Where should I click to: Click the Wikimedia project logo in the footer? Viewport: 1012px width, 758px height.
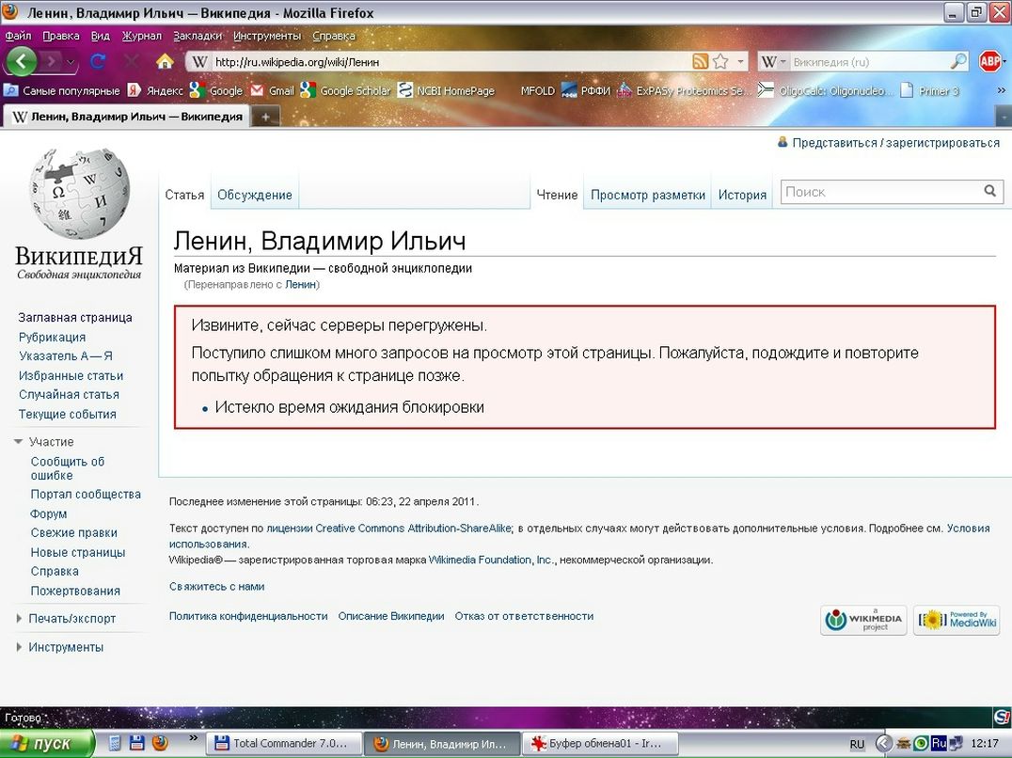[862, 620]
